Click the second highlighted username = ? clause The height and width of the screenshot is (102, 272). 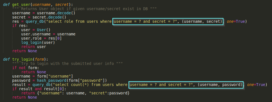tap(186, 85)
